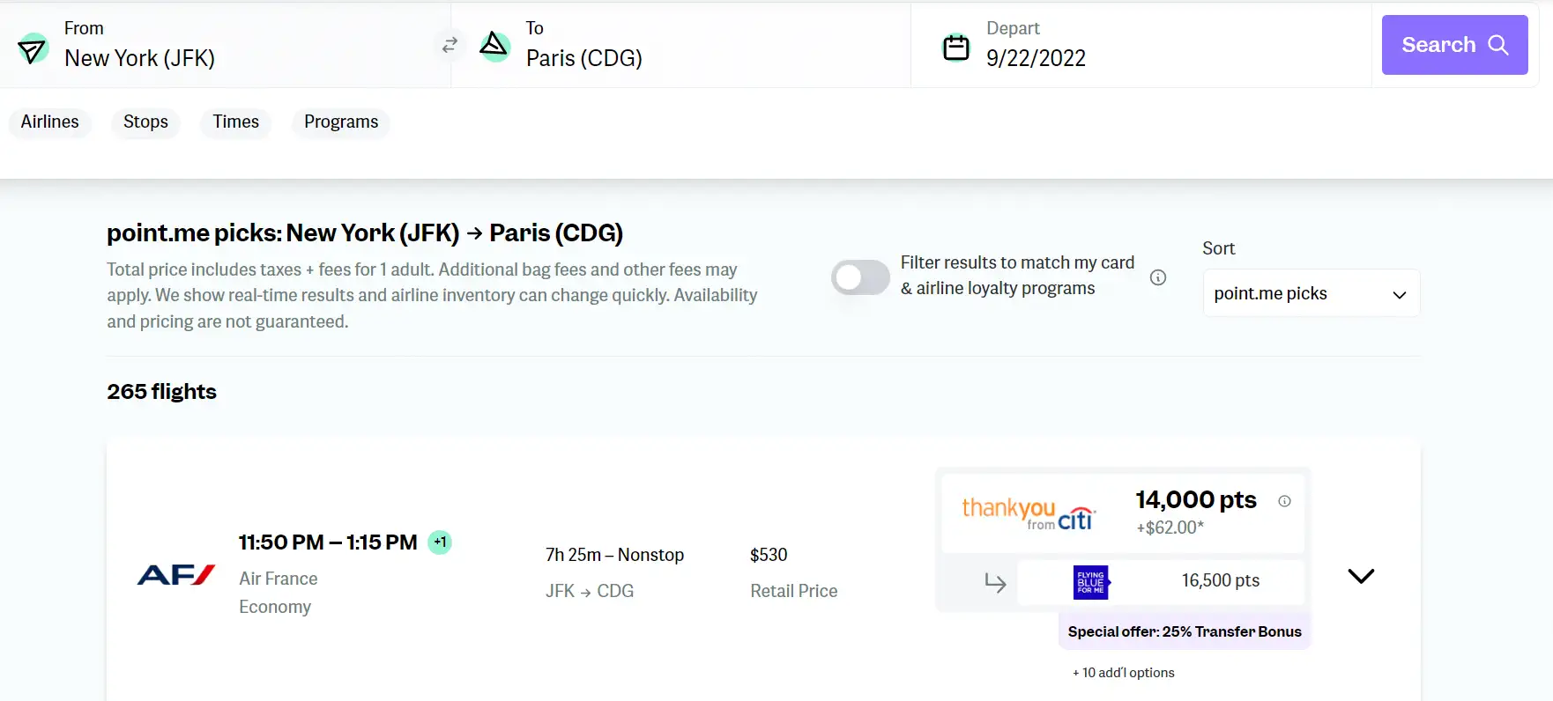Click the +1 next-day arrival badge

[x=440, y=542]
